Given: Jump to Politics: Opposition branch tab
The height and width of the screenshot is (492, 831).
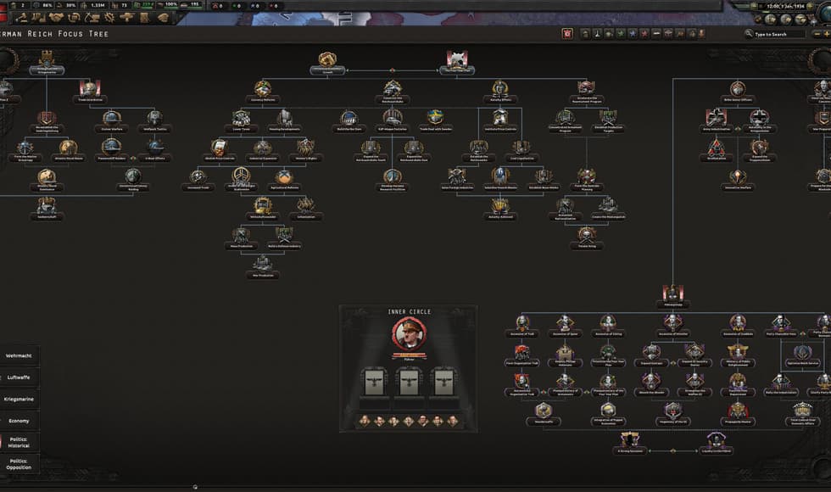Looking at the screenshot, I should point(19,465).
